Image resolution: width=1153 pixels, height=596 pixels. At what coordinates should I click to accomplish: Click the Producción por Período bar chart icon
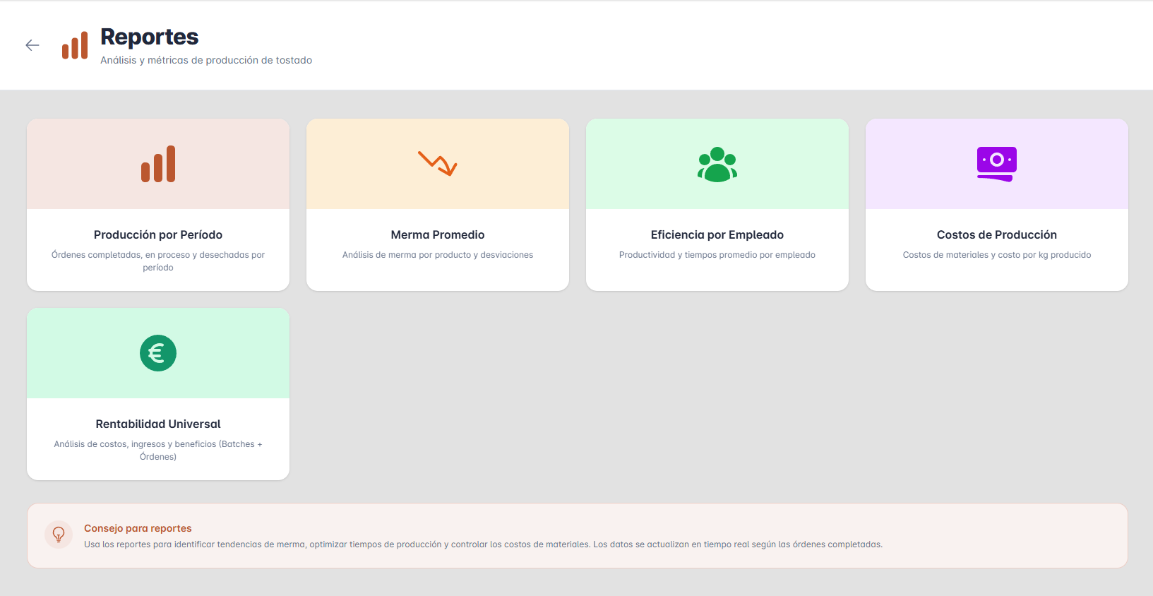tap(158, 164)
